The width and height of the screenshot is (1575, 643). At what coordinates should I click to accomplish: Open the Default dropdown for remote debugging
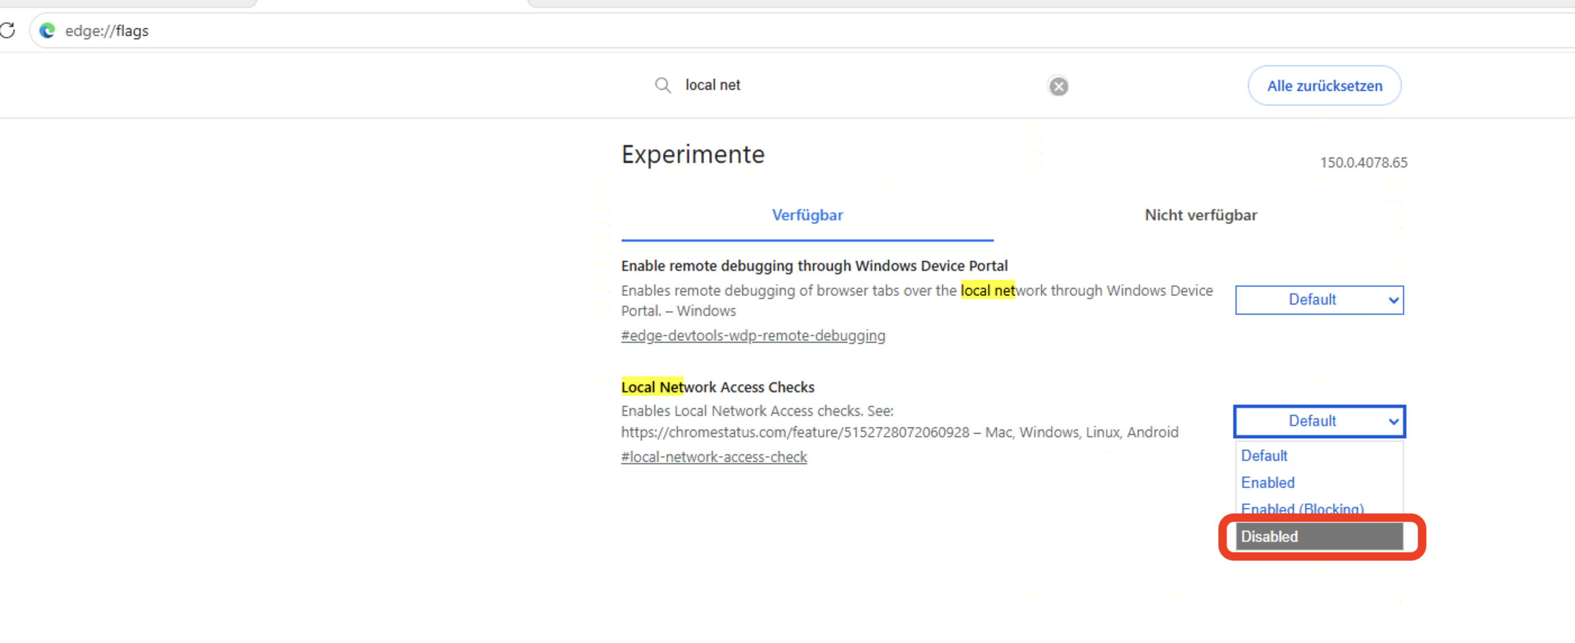click(x=1319, y=300)
